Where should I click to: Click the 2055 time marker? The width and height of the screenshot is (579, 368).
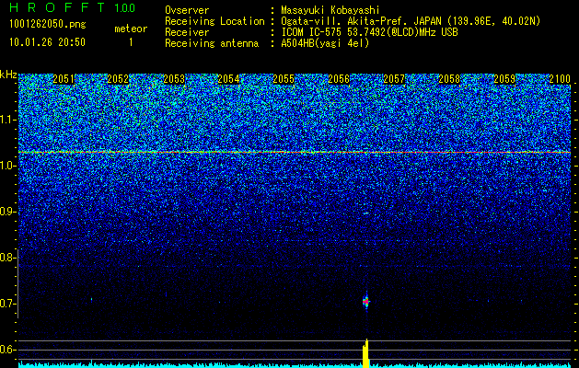[x=284, y=79]
